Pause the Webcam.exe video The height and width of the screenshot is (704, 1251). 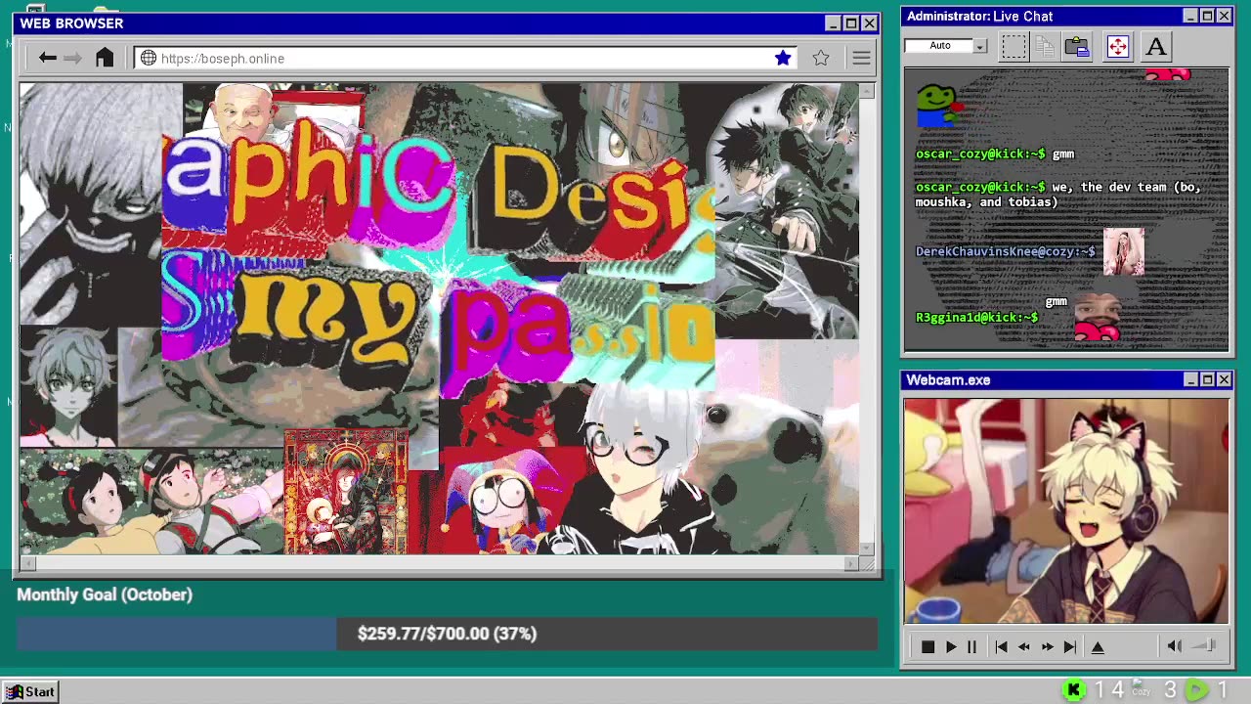pyautogui.click(x=971, y=646)
